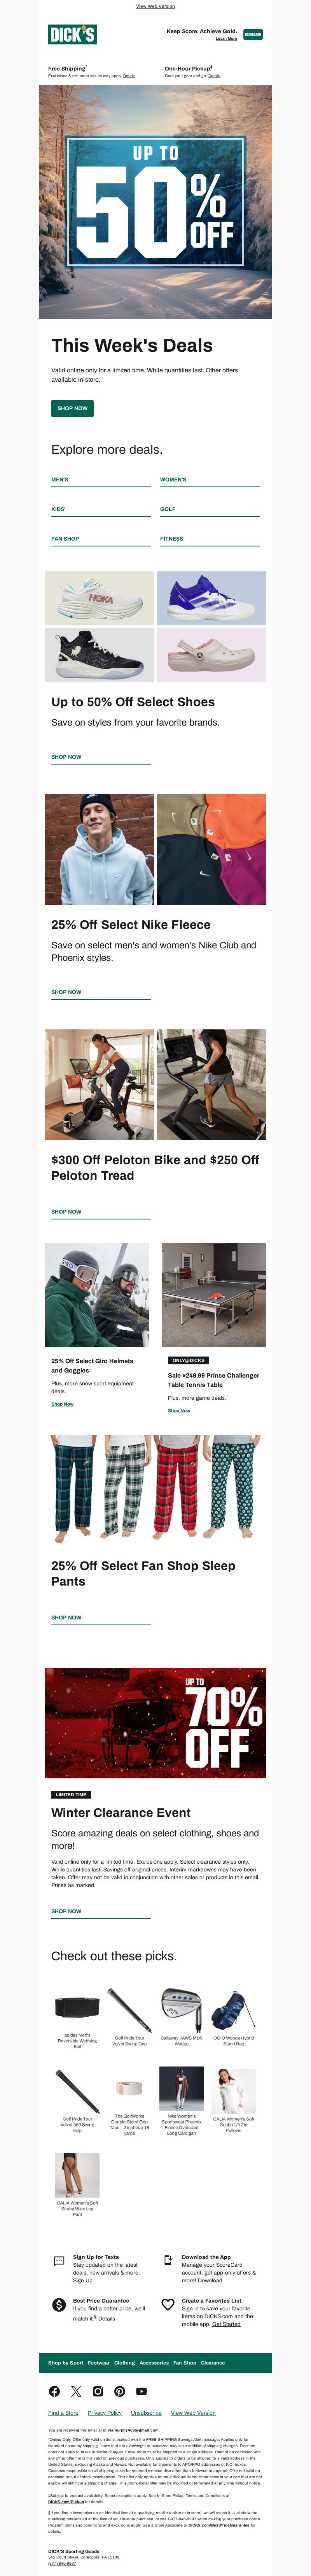Click the phone icon beside Download the App

point(168,2261)
